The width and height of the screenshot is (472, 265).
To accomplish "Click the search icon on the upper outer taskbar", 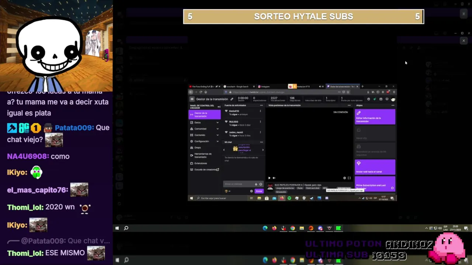I will (x=126, y=228).
